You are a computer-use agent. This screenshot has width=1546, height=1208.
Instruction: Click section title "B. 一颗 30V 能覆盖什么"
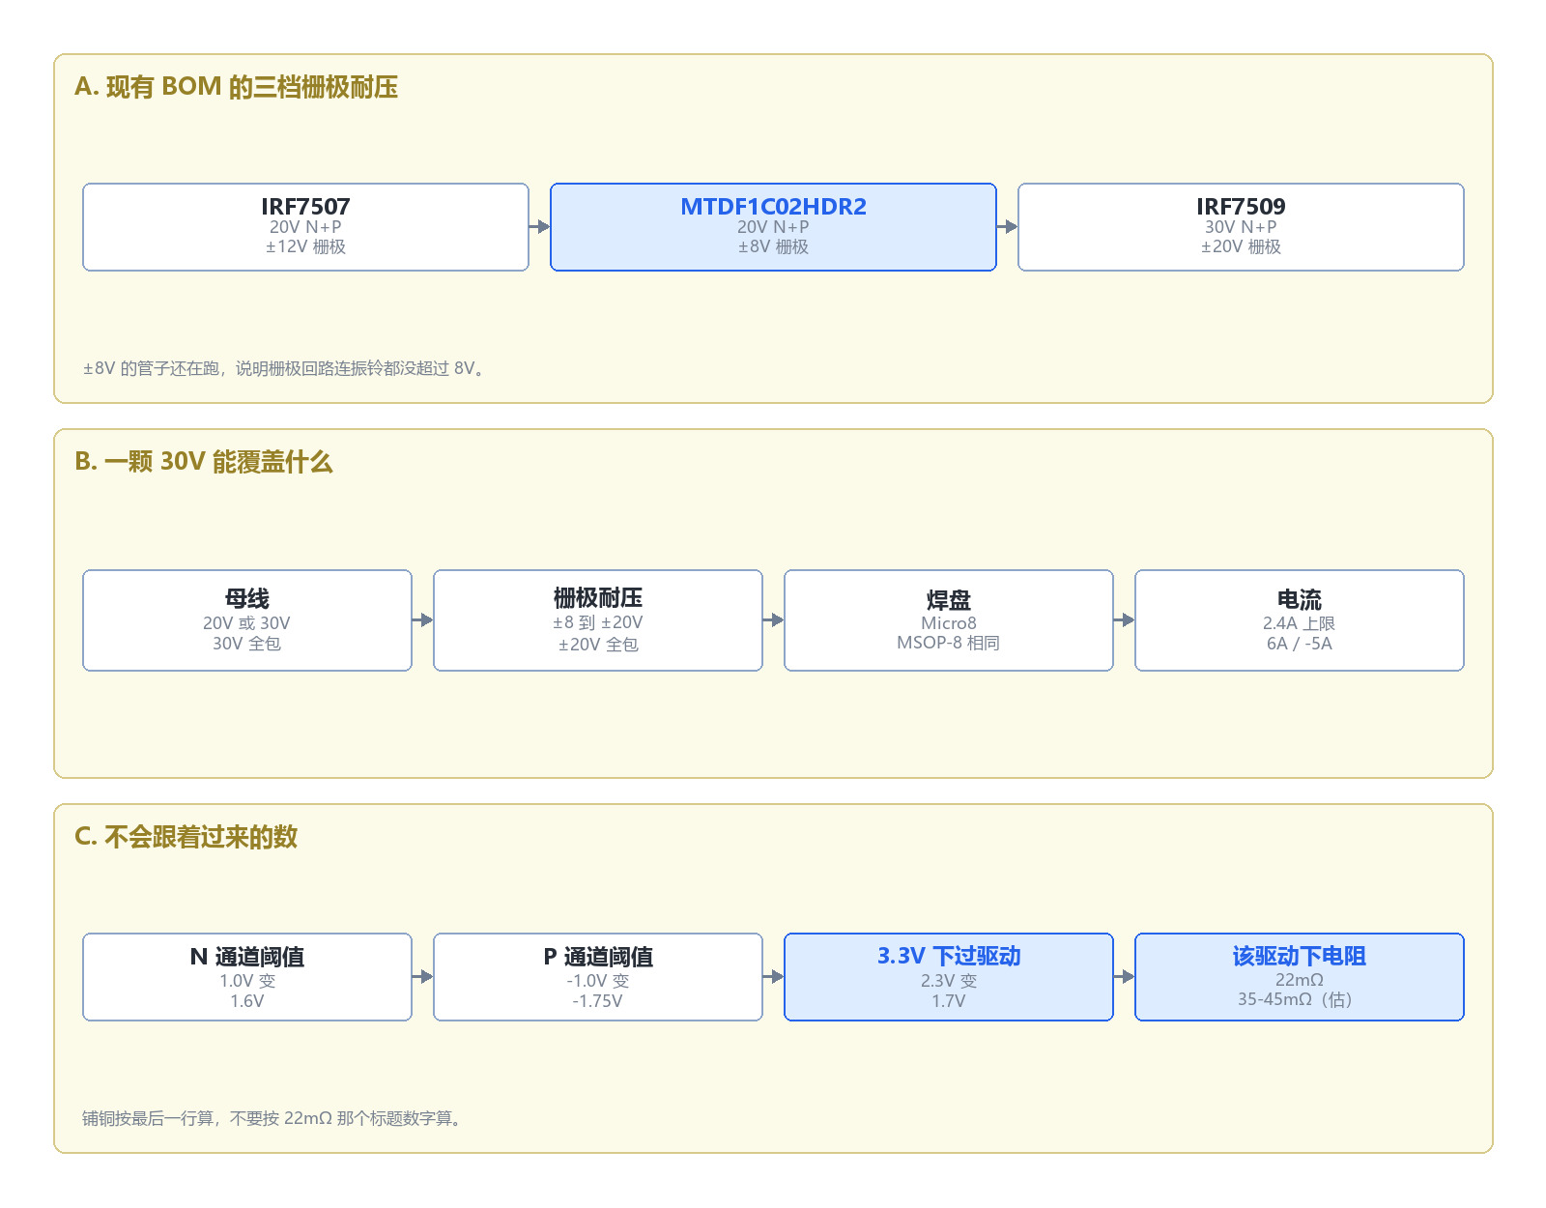point(204,462)
